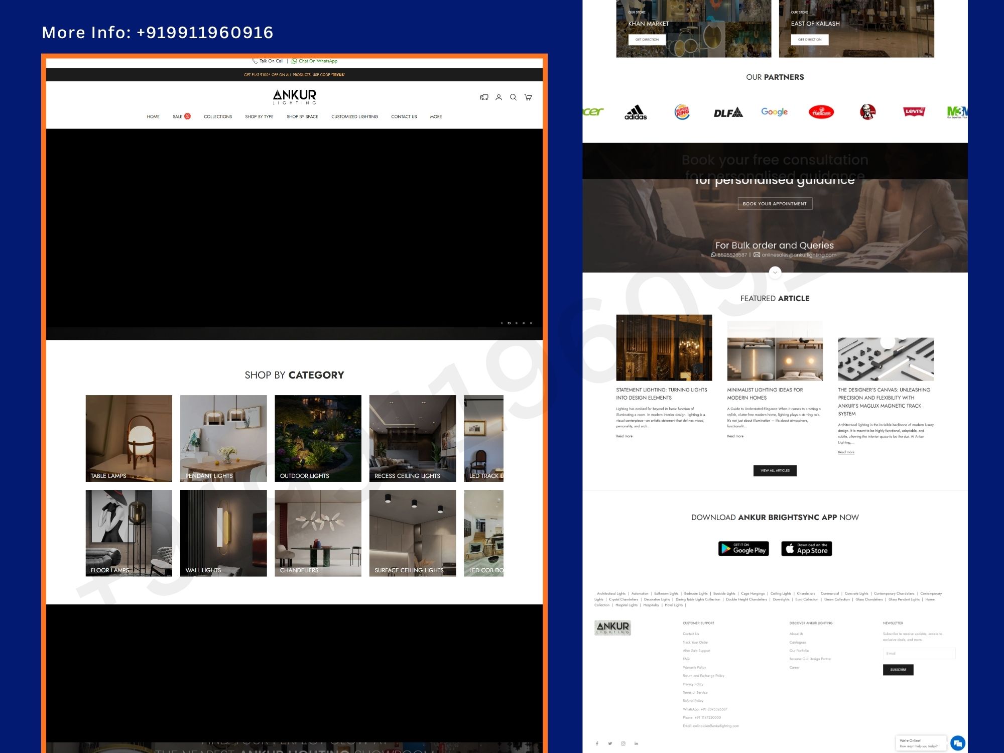Click the newsletter E-mail input field

(919, 653)
